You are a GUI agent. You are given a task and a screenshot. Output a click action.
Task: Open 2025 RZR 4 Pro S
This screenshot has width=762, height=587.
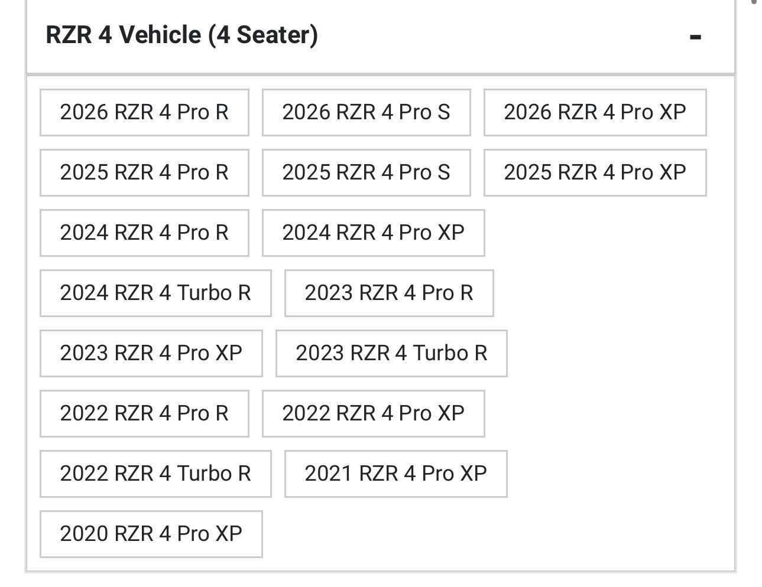(x=366, y=172)
